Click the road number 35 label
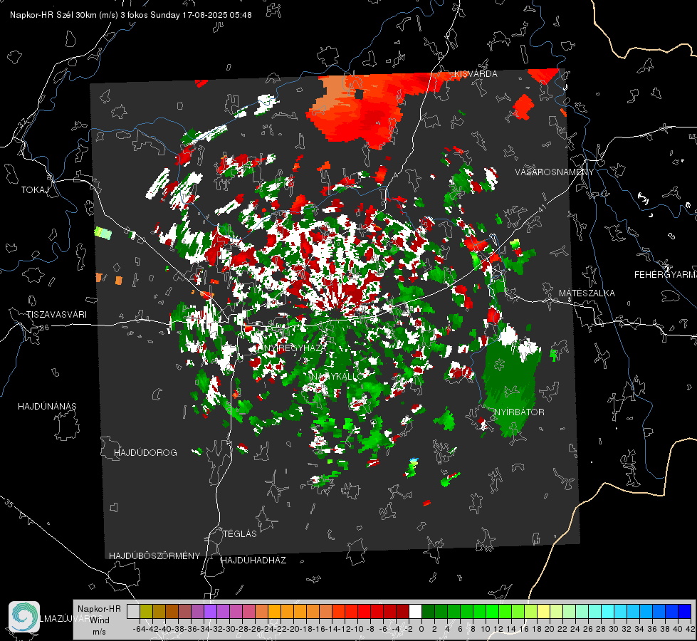Screen dimensions: 697x641 (9, 503)
